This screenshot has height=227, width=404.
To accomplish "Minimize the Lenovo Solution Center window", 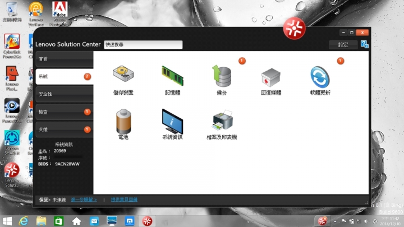I will 343,33.
